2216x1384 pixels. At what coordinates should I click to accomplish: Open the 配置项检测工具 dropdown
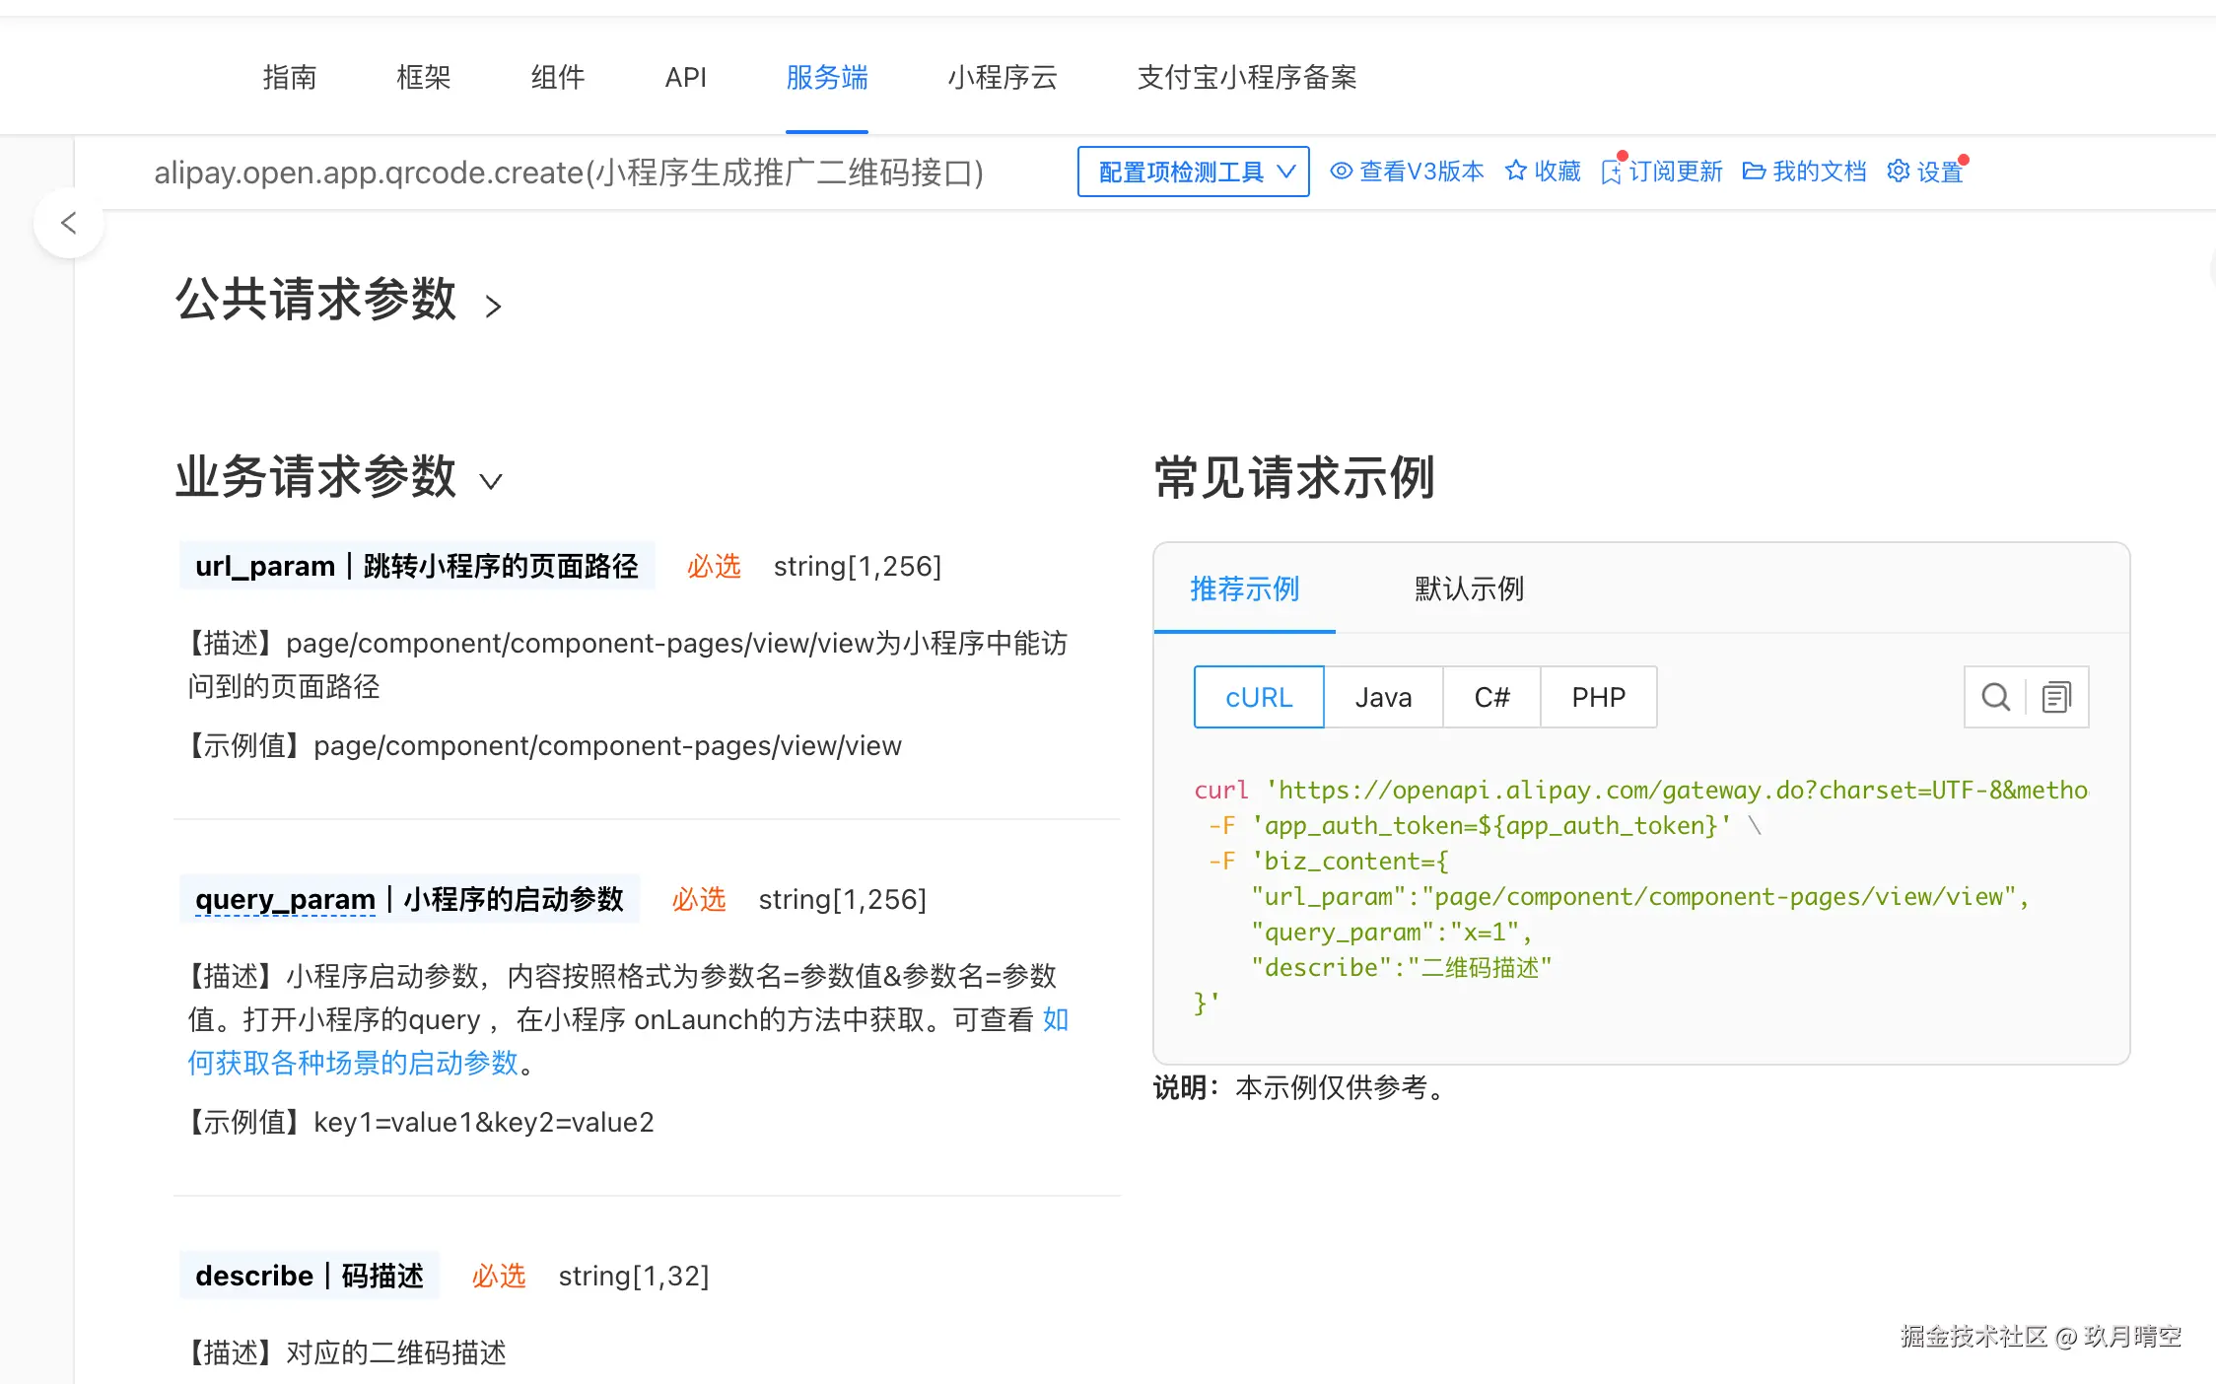[1192, 172]
